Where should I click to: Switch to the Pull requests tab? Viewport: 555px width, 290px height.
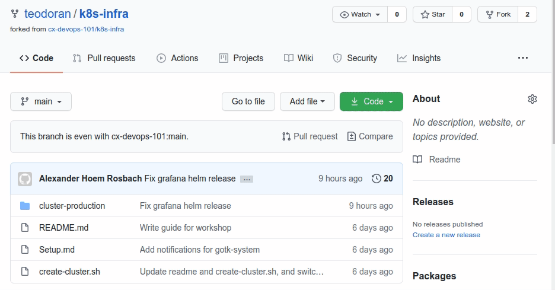coord(104,58)
